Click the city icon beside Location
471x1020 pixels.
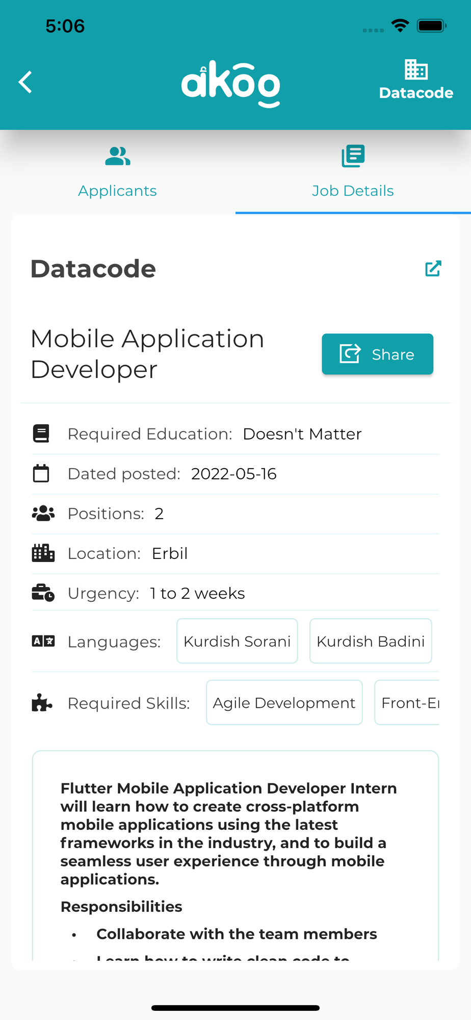(x=43, y=553)
